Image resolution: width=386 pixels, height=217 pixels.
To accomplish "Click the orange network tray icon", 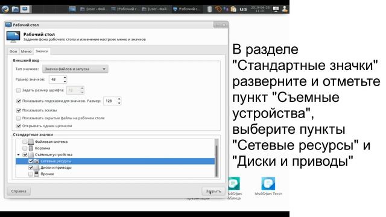I will point(218,9).
